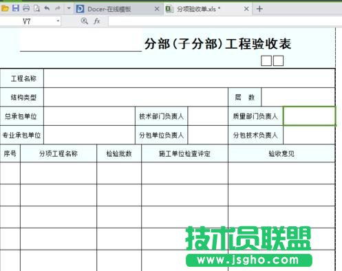The width and height of the screenshot is (342, 271).
Task: Close the Docer-在线模板 tab
Action: click(157, 9)
